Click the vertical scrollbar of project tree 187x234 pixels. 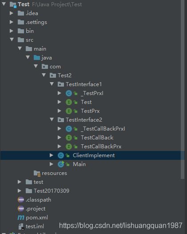(x=183, y=90)
